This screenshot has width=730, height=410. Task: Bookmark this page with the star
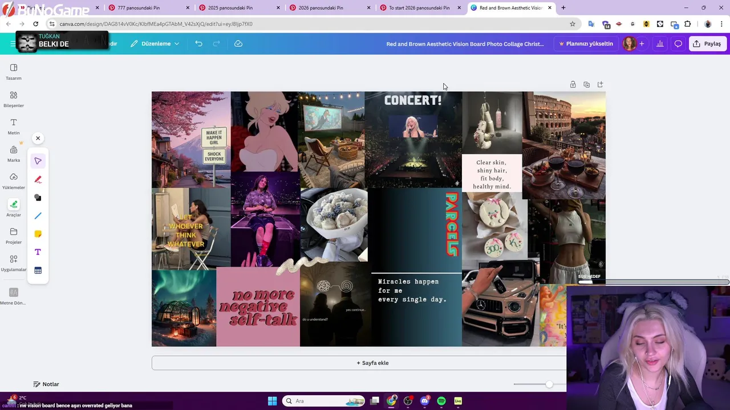(x=573, y=24)
